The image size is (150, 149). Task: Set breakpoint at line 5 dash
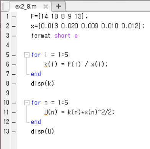tap(14, 55)
